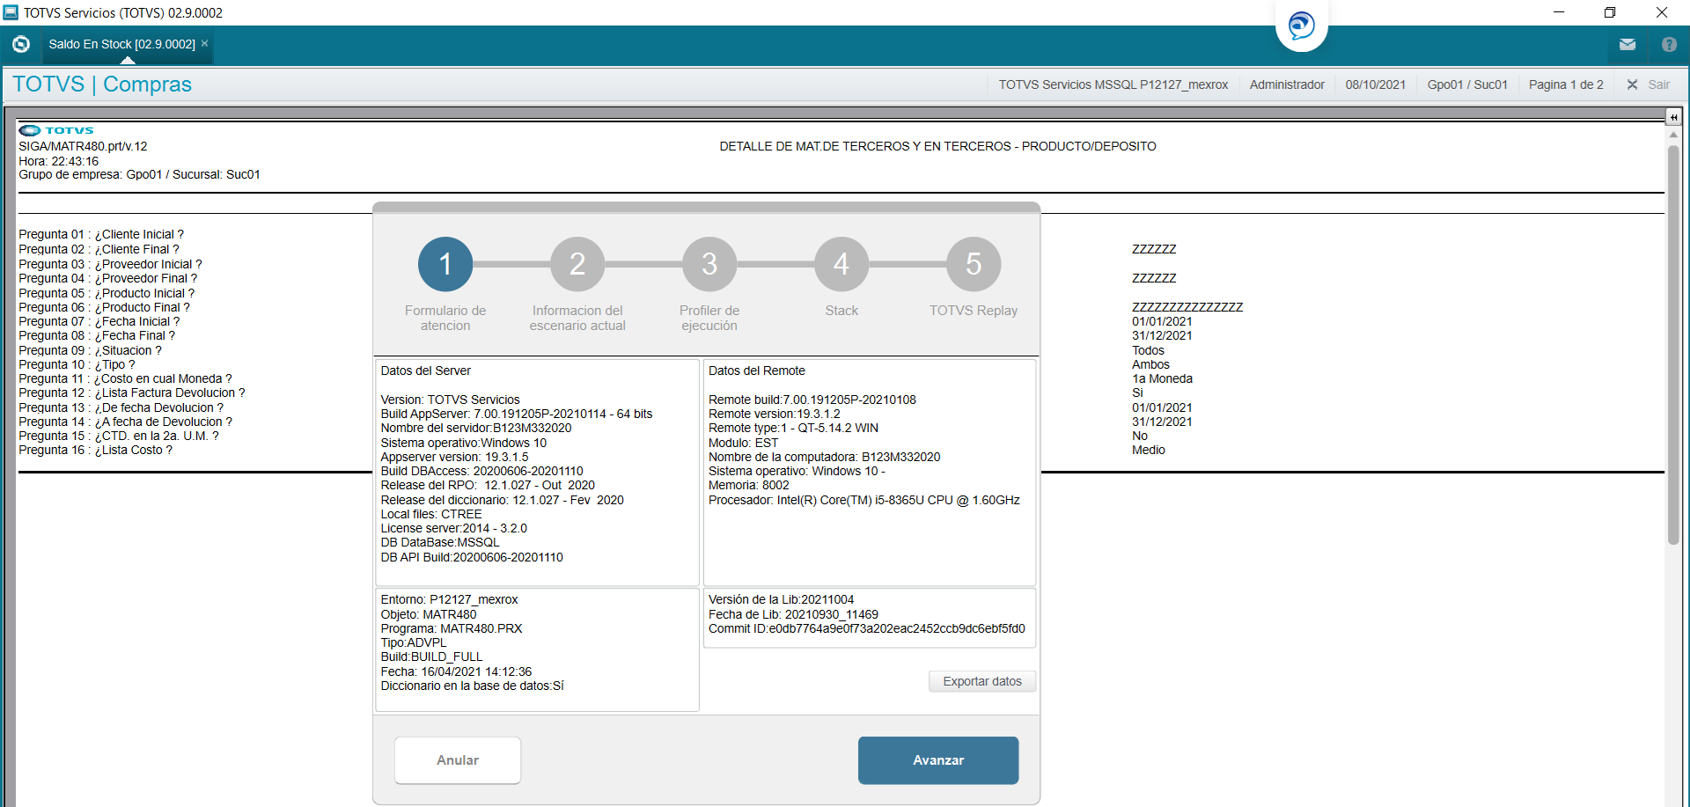The width and height of the screenshot is (1690, 807).
Task: Click the TOTVS home logo icon
Action: (21, 44)
